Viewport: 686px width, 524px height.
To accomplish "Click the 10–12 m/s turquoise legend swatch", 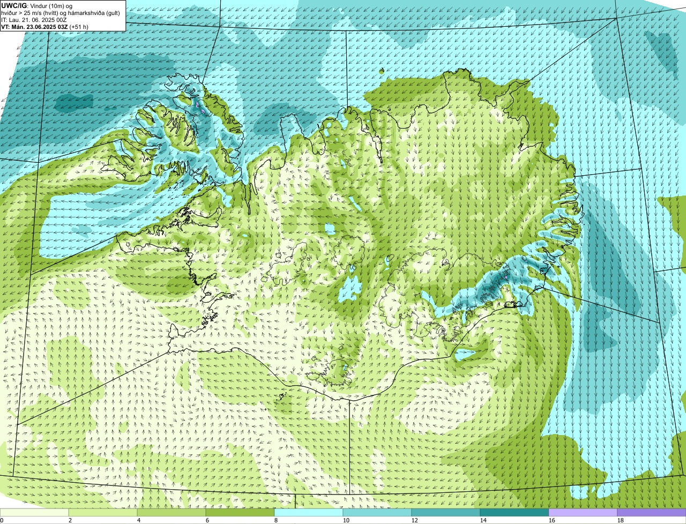I will 377,513.
